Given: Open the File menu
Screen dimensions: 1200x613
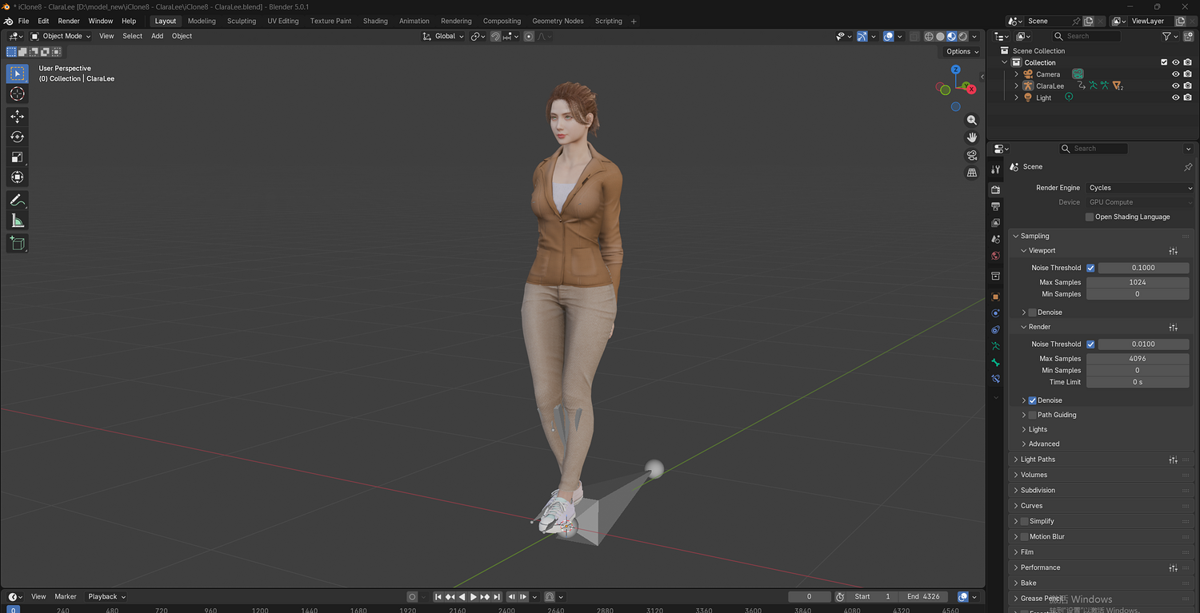Looking at the screenshot, I should pyautogui.click(x=23, y=21).
